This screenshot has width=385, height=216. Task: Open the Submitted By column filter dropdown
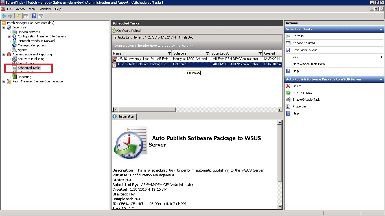[x=260, y=53]
